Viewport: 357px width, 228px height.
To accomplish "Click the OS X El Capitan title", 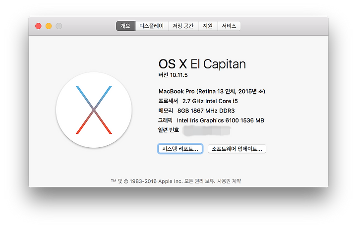I will [x=202, y=64].
